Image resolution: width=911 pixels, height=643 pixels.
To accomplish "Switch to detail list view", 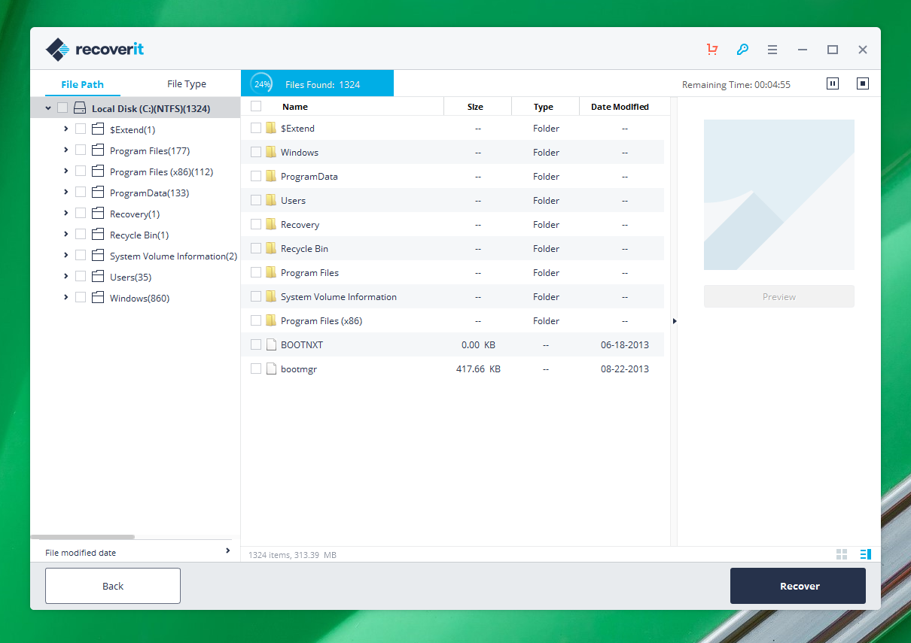I will (865, 554).
